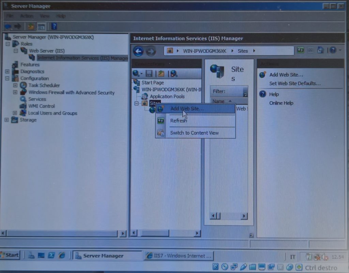Select Start Page in the Connections tree
The height and width of the screenshot is (273, 349).
[x=153, y=83]
